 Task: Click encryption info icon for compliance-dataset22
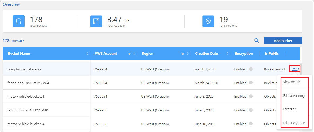click(x=251, y=69)
